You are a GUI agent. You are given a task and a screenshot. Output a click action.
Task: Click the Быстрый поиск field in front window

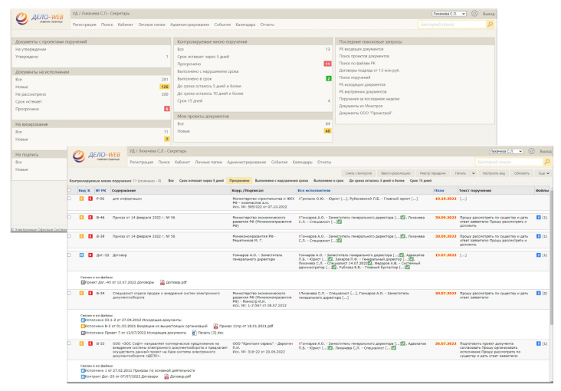(x=507, y=162)
